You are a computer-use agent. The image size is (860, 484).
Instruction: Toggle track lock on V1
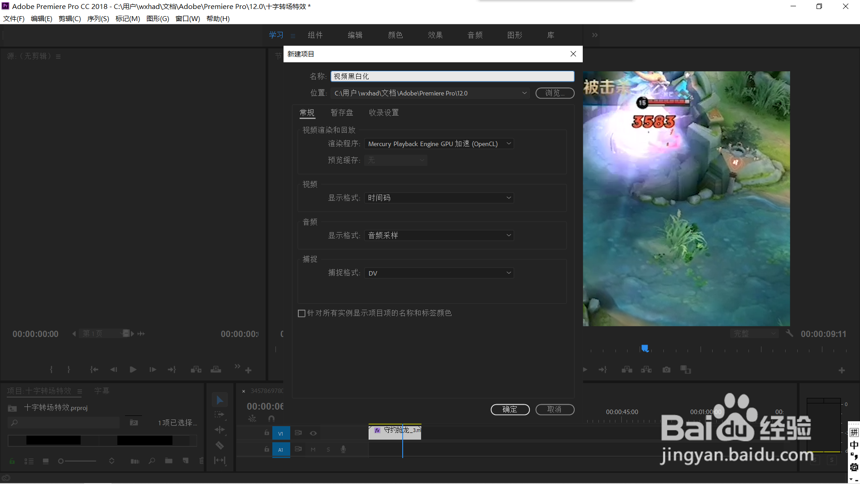(x=267, y=433)
